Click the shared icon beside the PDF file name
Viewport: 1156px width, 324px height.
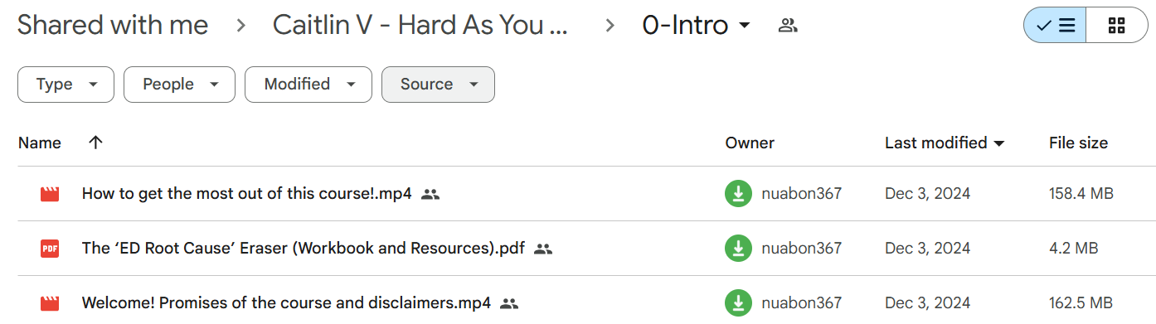click(x=543, y=248)
